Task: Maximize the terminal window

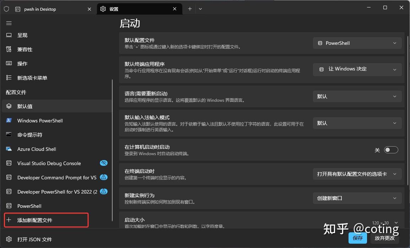Action: (385, 7)
